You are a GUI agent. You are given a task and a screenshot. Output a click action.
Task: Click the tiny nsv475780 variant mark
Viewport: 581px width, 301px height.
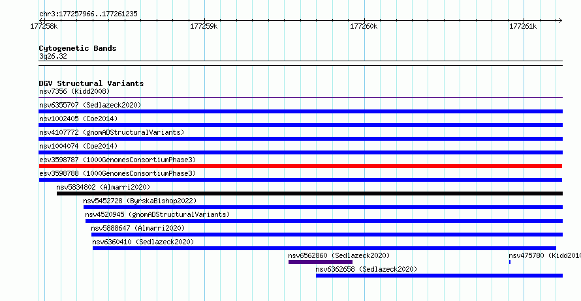click(510, 262)
